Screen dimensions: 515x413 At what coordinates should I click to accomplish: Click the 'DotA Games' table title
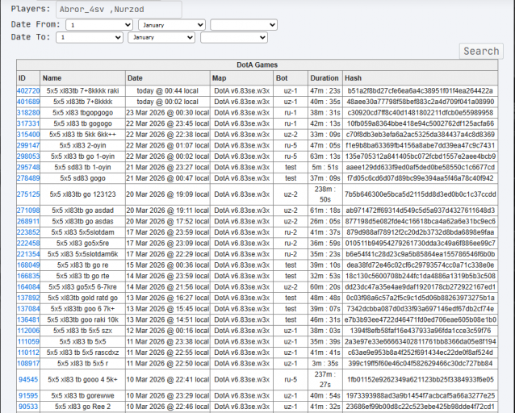(257, 65)
